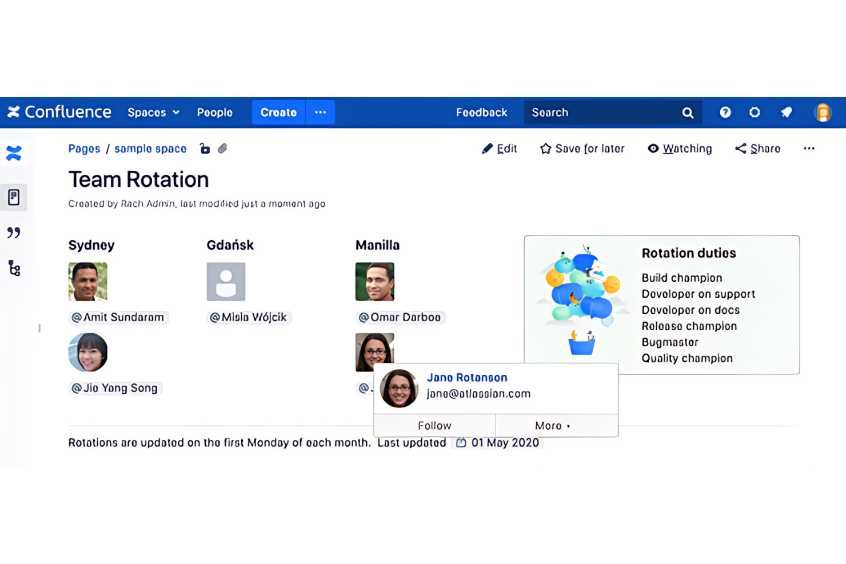Click the attachments paperclip icon
The image size is (846, 564).
[222, 149]
